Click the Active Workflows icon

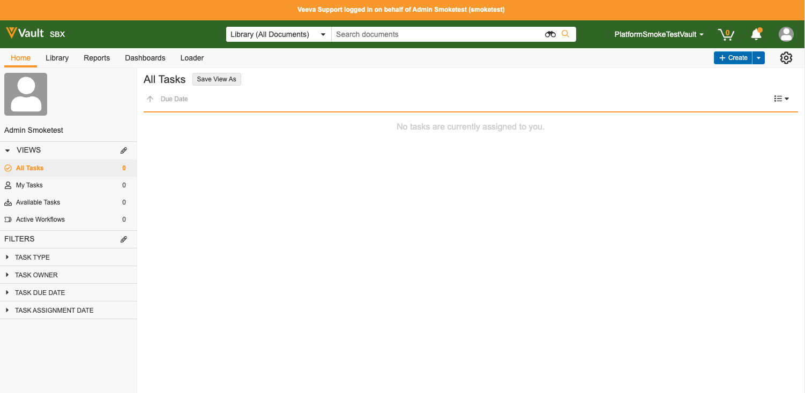8,220
